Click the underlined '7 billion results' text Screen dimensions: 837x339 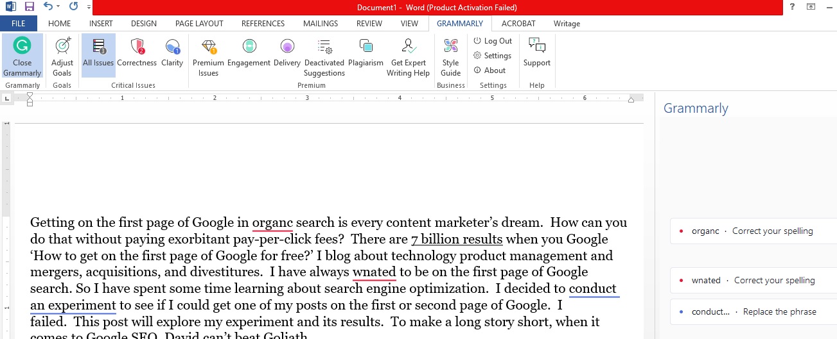tap(457, 240)
